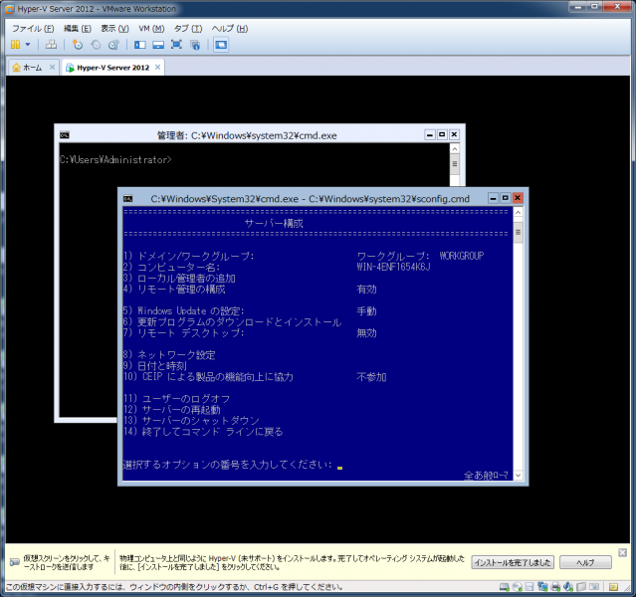Click the keyboard icon in the hint bar

click(15, 562)
